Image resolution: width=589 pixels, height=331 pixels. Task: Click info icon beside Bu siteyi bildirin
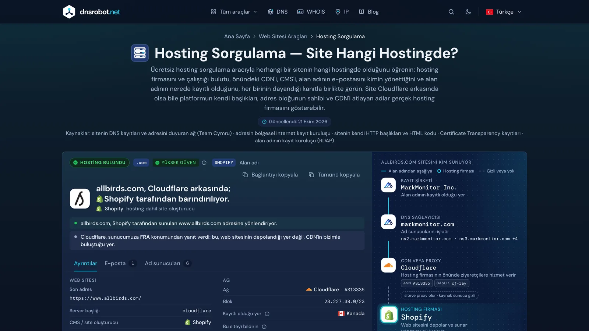[x=264, y=327]
